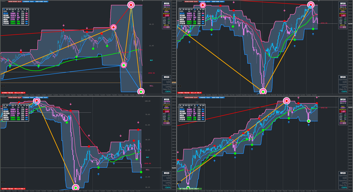Select US500 row in top-left chart dashboard
Viewport: 353px width, 192px height.
[x=15, y=15]
